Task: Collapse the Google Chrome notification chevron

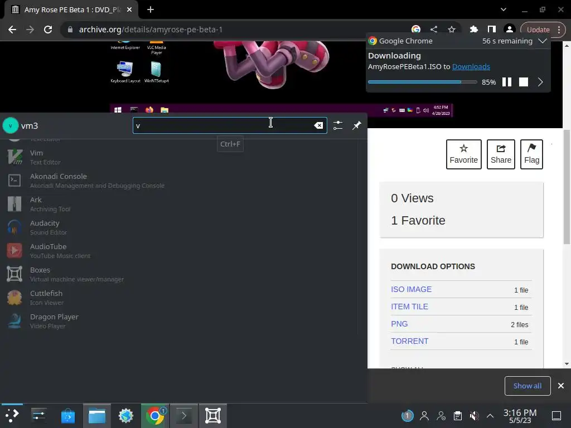Action: click(x=543, y=41)
